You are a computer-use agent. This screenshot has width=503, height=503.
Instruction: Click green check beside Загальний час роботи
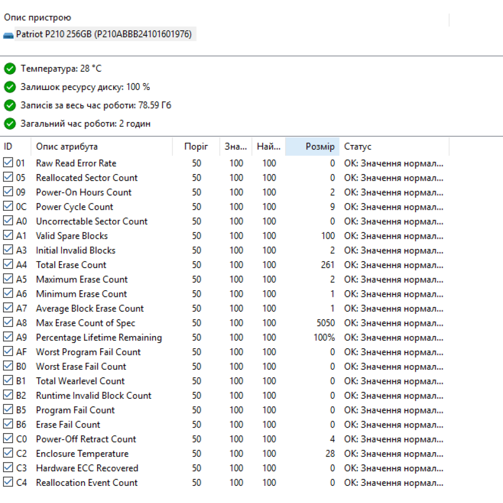tap(10, 123)
